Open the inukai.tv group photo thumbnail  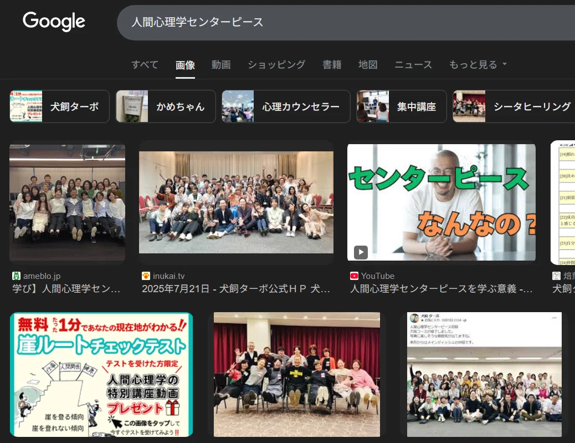236,202
